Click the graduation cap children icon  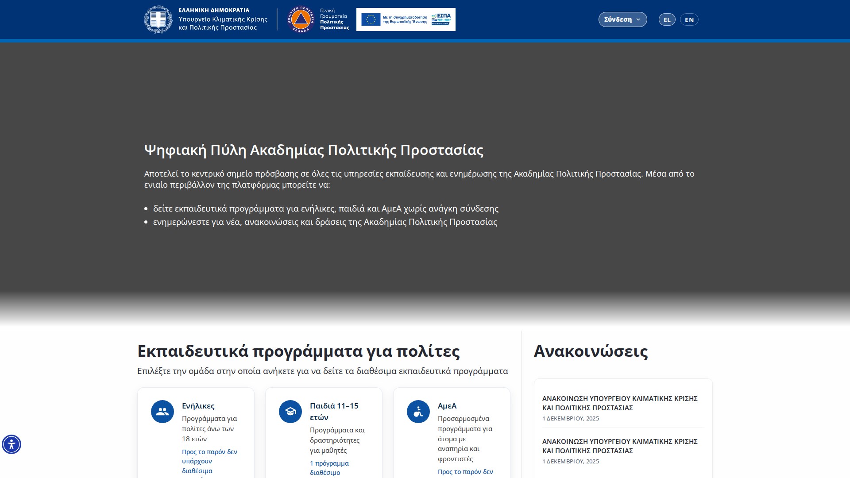point(290,412)
